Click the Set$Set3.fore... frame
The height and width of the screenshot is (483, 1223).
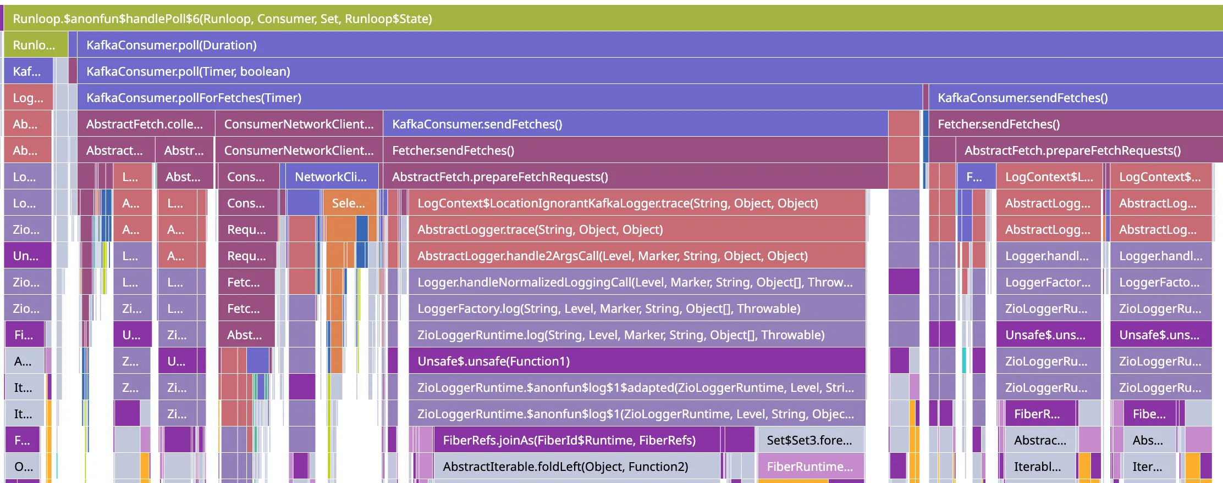[x=809, y=440]
